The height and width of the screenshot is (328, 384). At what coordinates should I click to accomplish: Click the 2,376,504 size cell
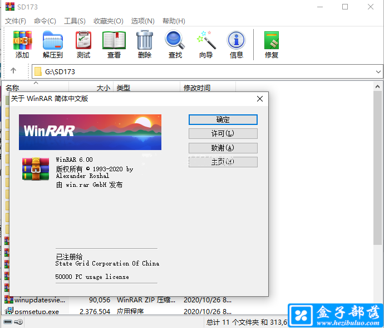[x=95, y=311]
